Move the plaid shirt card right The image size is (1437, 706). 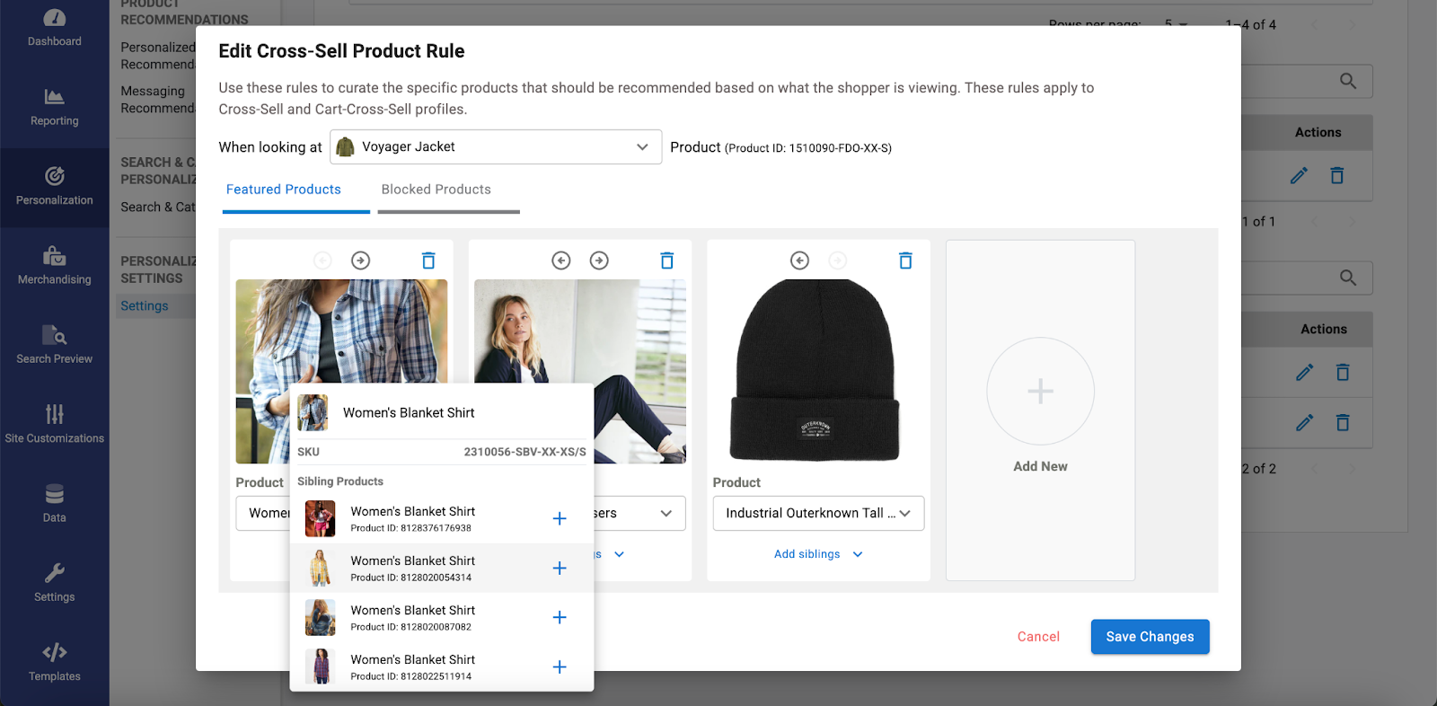(x=360, y=260)
